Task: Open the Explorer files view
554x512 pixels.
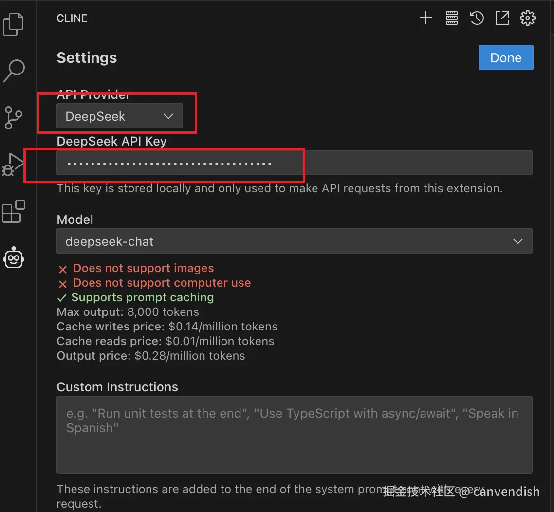Action: [x=14, y=24]
